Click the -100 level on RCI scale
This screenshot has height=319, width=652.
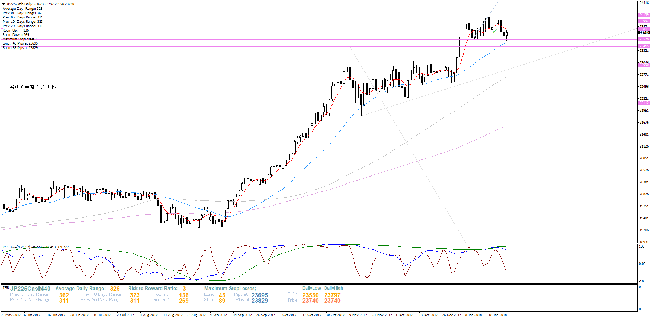[642, 281]
